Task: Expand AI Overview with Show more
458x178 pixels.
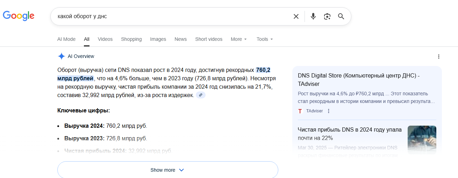Action: [x=167, y=170]
